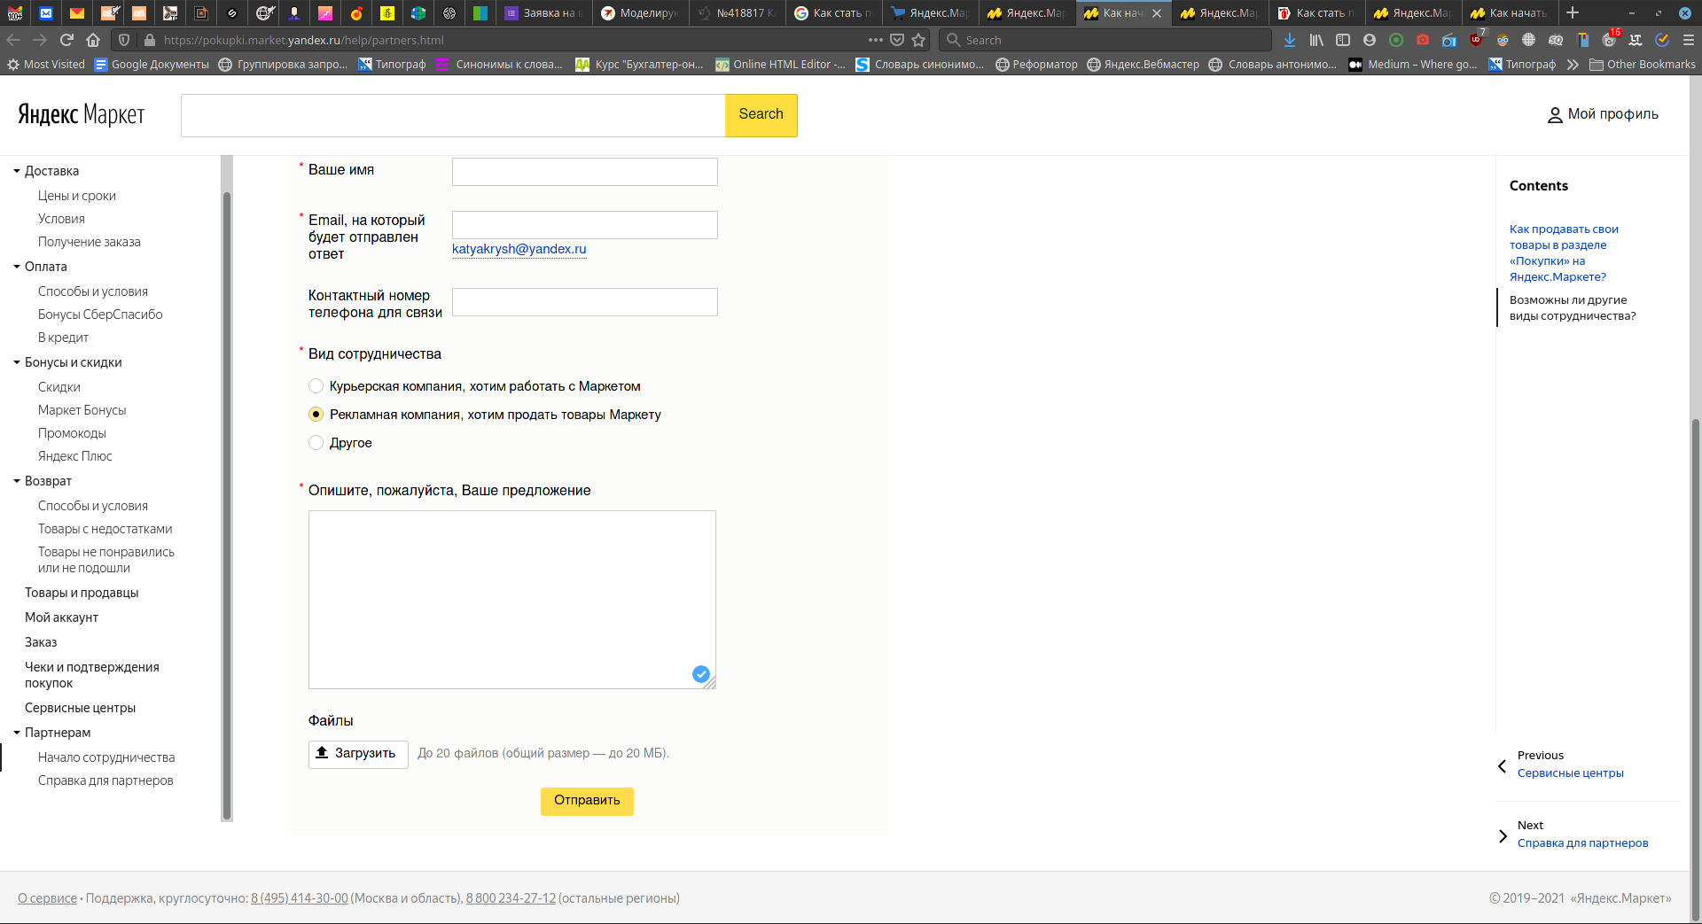This screenshot has height=924, width=1702.
Task: Select Рекламная компания radio option
Action: pyautogui.click(x=316, y=415)
